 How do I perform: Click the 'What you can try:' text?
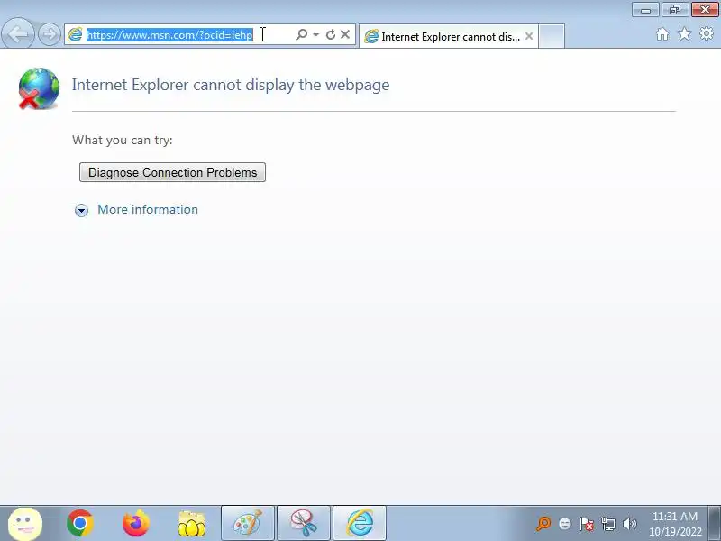pos(122,140)
